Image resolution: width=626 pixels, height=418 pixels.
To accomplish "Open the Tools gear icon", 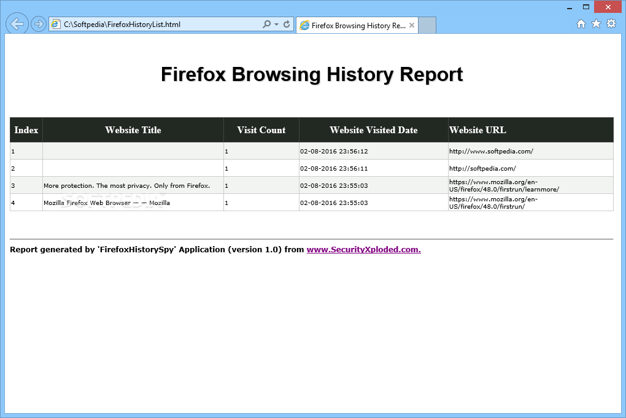I will click(611, 24).
